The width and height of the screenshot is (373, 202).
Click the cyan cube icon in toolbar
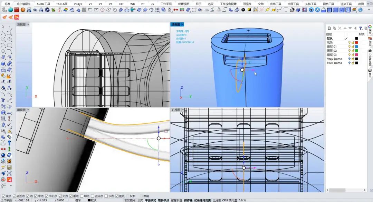tap(10, 10)
